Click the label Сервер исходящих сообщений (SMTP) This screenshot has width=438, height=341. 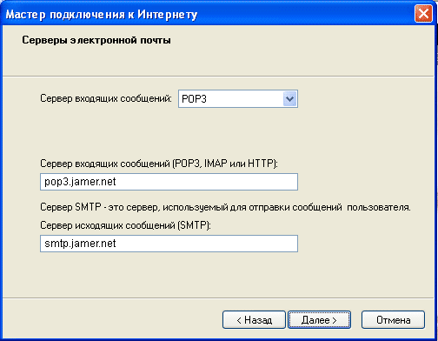[125, 225]
